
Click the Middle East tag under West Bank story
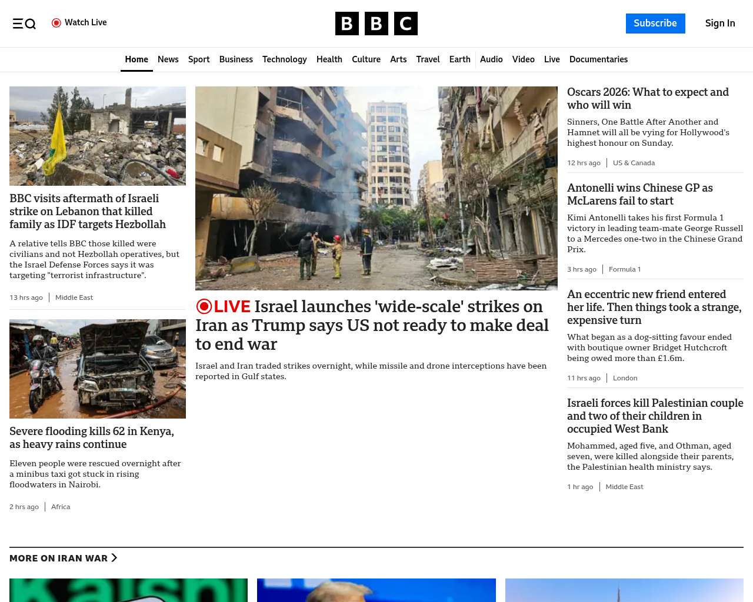pos(624,487)
